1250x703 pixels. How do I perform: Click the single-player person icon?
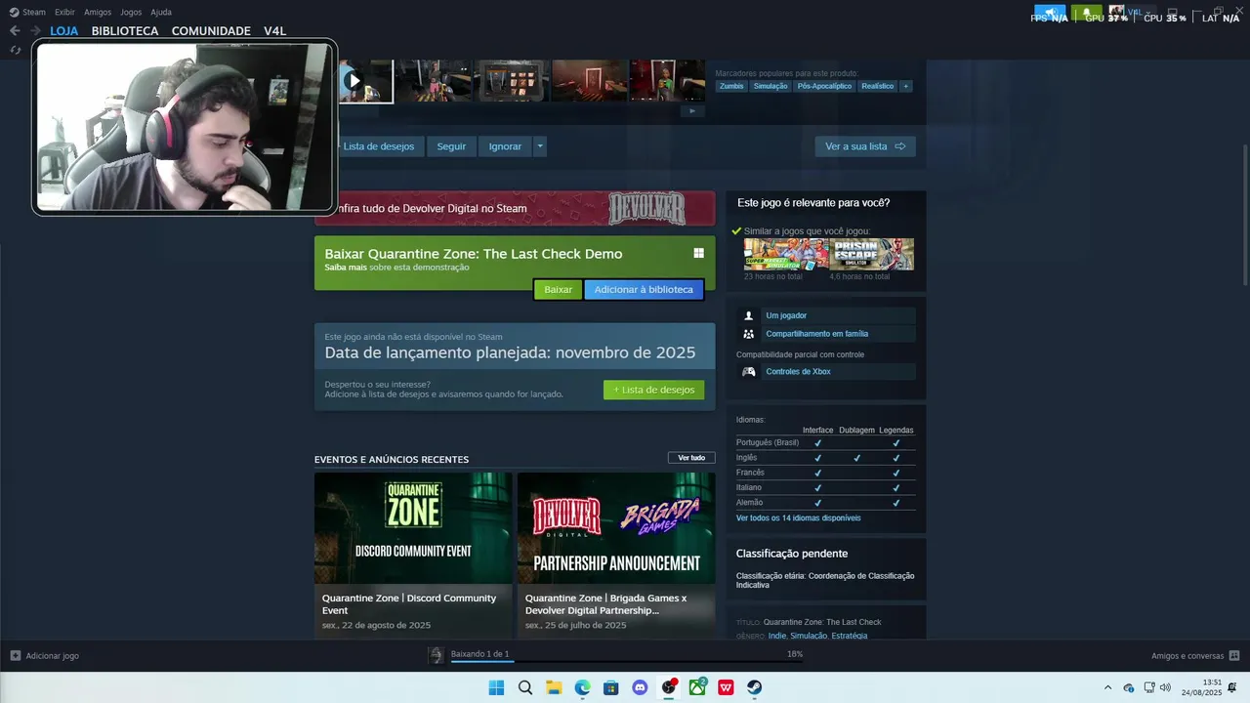[748, 315]
